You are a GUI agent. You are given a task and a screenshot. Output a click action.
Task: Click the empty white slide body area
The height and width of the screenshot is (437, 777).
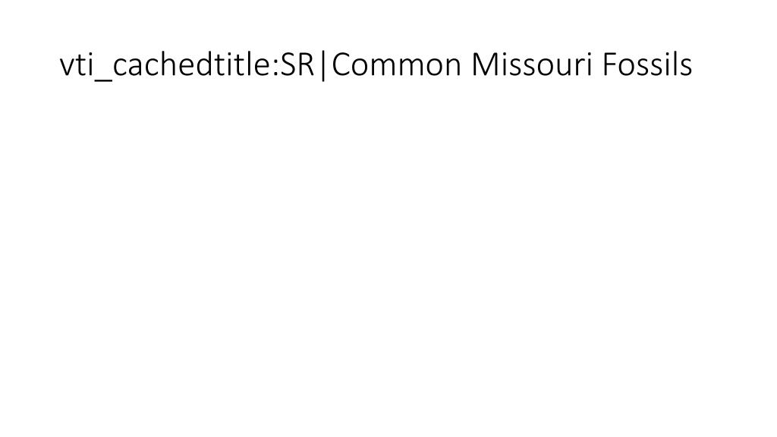tap(388, 258)
